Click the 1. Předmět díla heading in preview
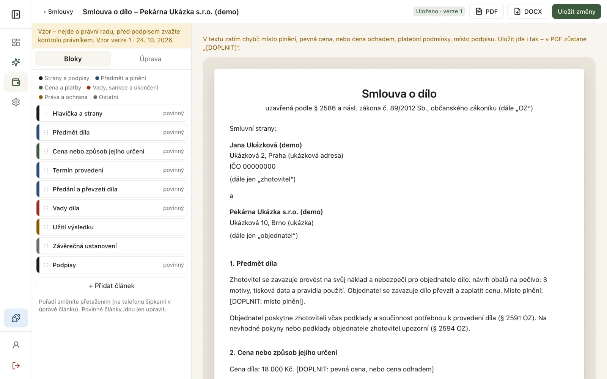 [253, 263]
